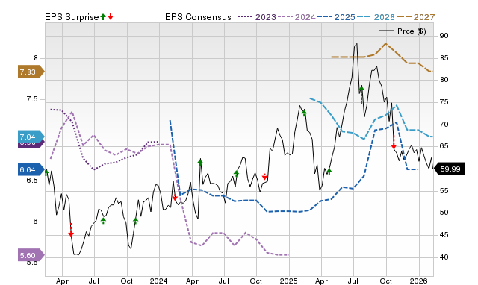Screen dimensions: 478x285
Task: Toggle the 2025 consensus series in legend
Action: tap(336, 17)
